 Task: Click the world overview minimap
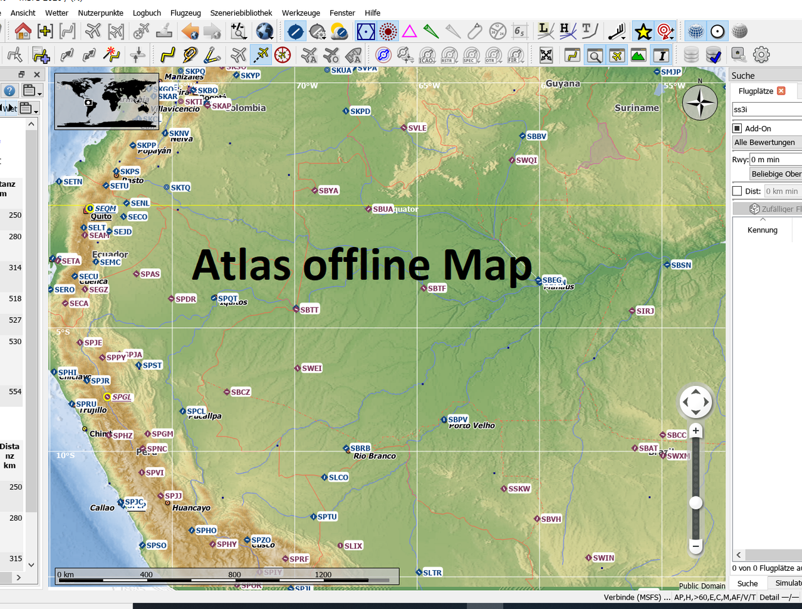pos(107,101)
